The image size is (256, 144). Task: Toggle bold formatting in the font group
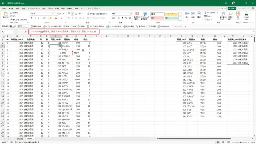click(x=32, y=18)
